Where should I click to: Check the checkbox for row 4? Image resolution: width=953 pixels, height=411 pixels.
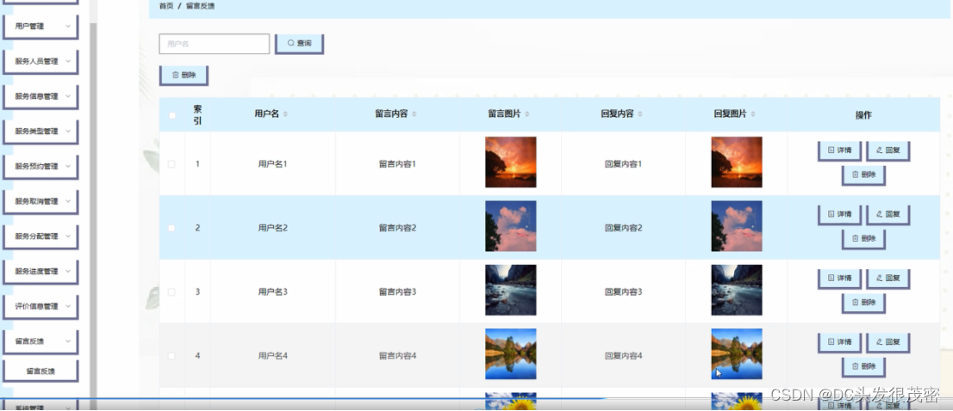(x=171, y=356)
